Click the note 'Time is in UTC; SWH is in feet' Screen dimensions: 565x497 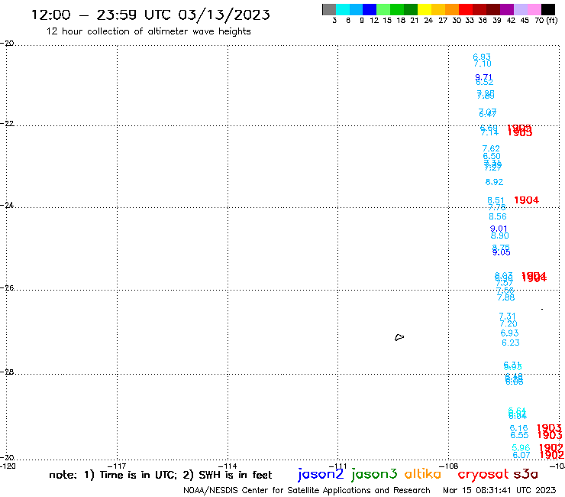(x=160, y=475)
